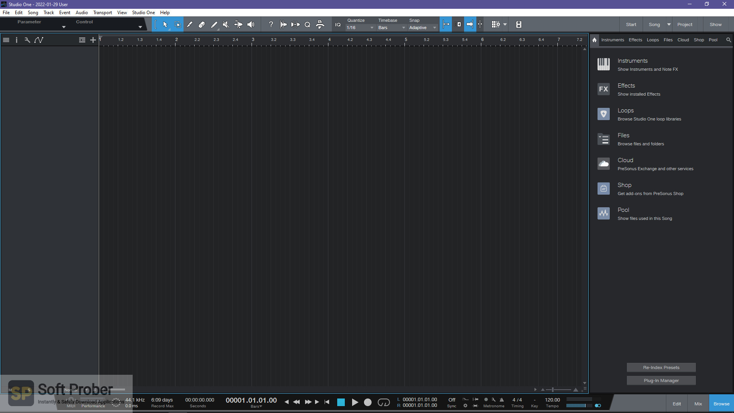Click the Strip Silence icon
This screenshot has height=413, width=734.
coord(296,24)
